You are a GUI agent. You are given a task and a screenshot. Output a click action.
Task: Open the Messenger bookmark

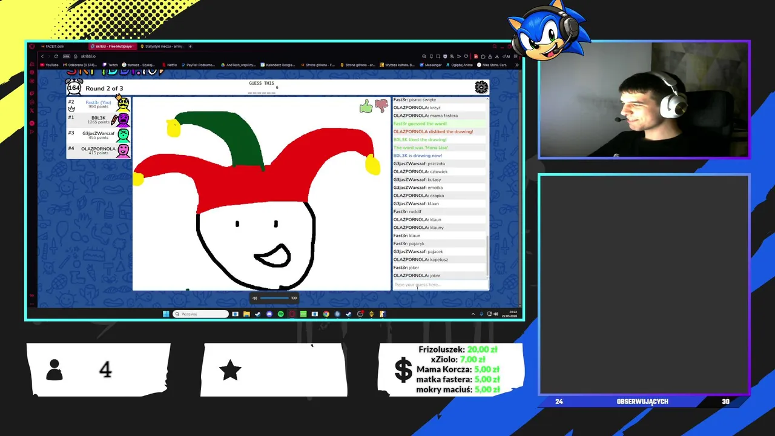430,65
